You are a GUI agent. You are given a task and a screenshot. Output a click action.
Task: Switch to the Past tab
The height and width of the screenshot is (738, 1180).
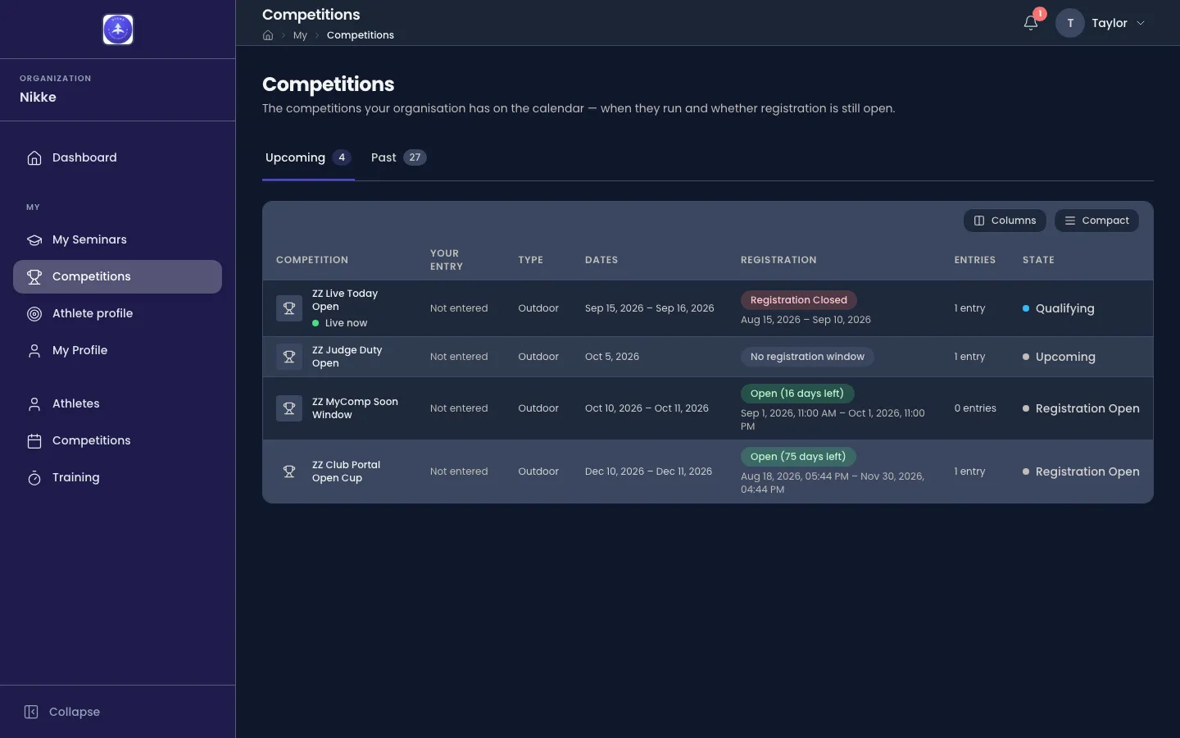398,157
